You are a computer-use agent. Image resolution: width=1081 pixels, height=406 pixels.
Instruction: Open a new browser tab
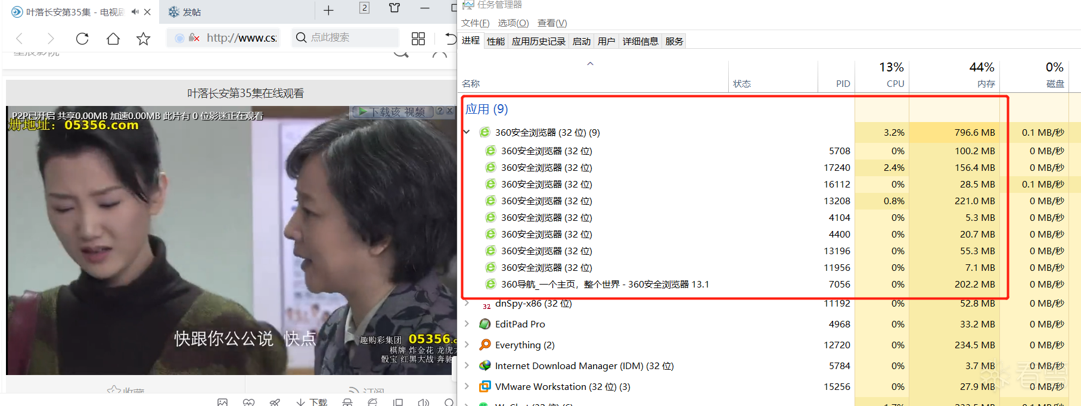[328, 10]
